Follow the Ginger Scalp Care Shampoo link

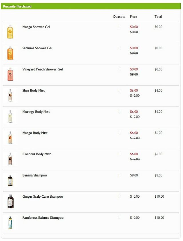tap(43, 197)
